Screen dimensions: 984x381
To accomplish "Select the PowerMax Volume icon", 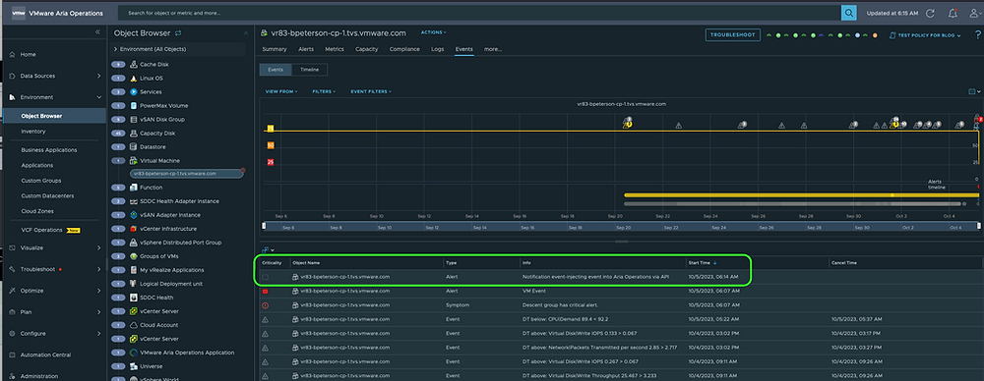I will (x=134, y=106).
